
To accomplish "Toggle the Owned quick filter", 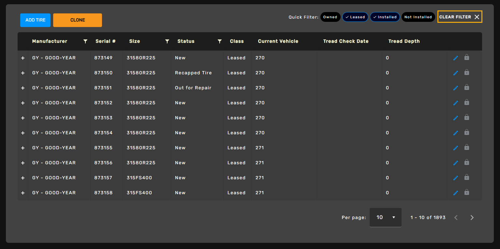I will pos(330,17).
